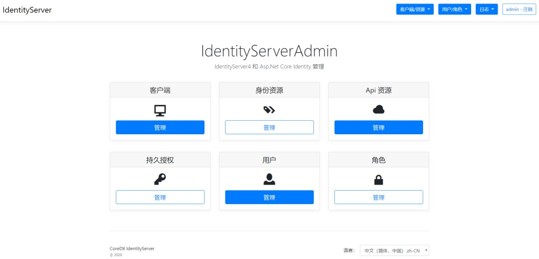Click the Api 资源 card header text
Viewport: 539px width, 259px height.
tap(378, 90)
